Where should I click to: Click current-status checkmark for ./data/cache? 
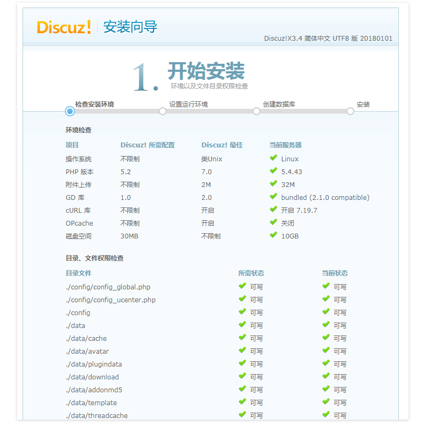point(326,338)
